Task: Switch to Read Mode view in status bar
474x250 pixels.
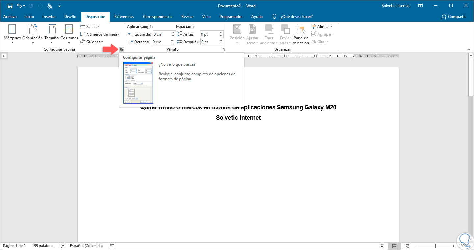Action: tap(382, 246)
